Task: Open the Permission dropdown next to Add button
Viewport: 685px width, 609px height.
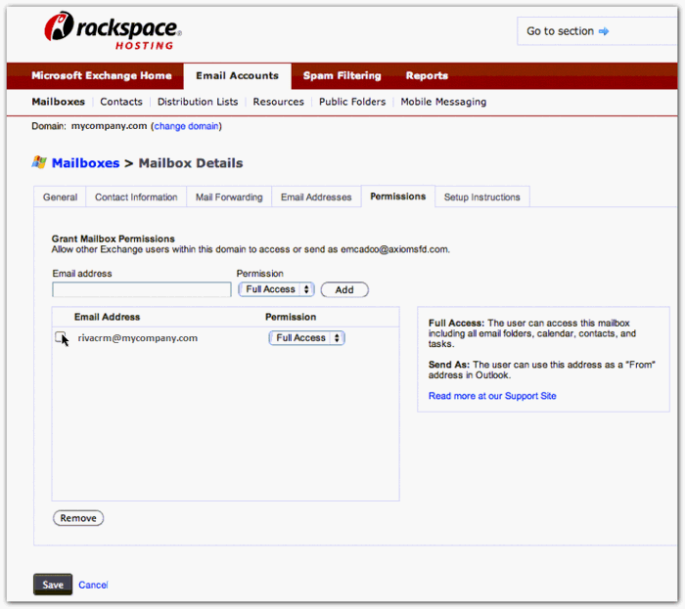Action: click(276, 289)
